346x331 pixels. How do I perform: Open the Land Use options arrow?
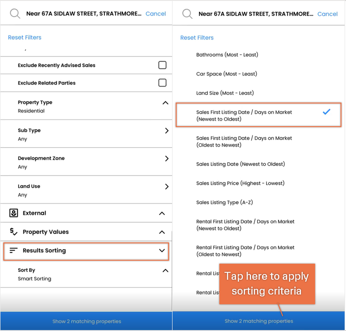[x=167, y=187]
